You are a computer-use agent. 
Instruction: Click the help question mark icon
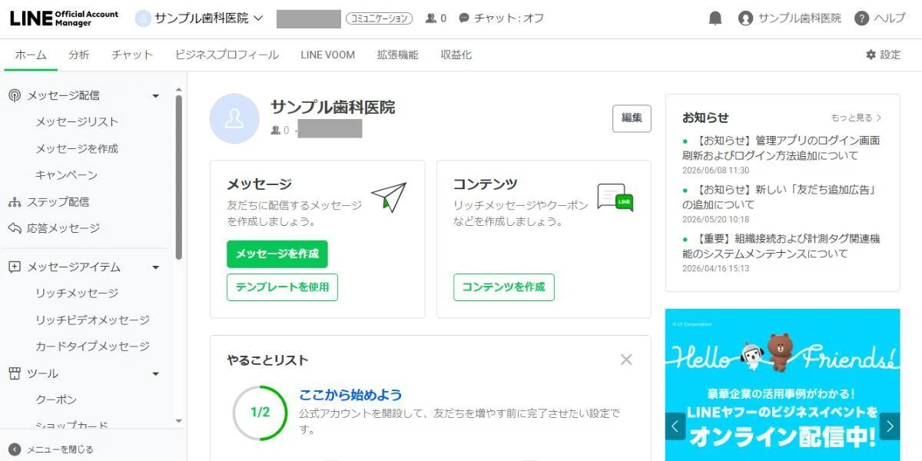(862, 18)
